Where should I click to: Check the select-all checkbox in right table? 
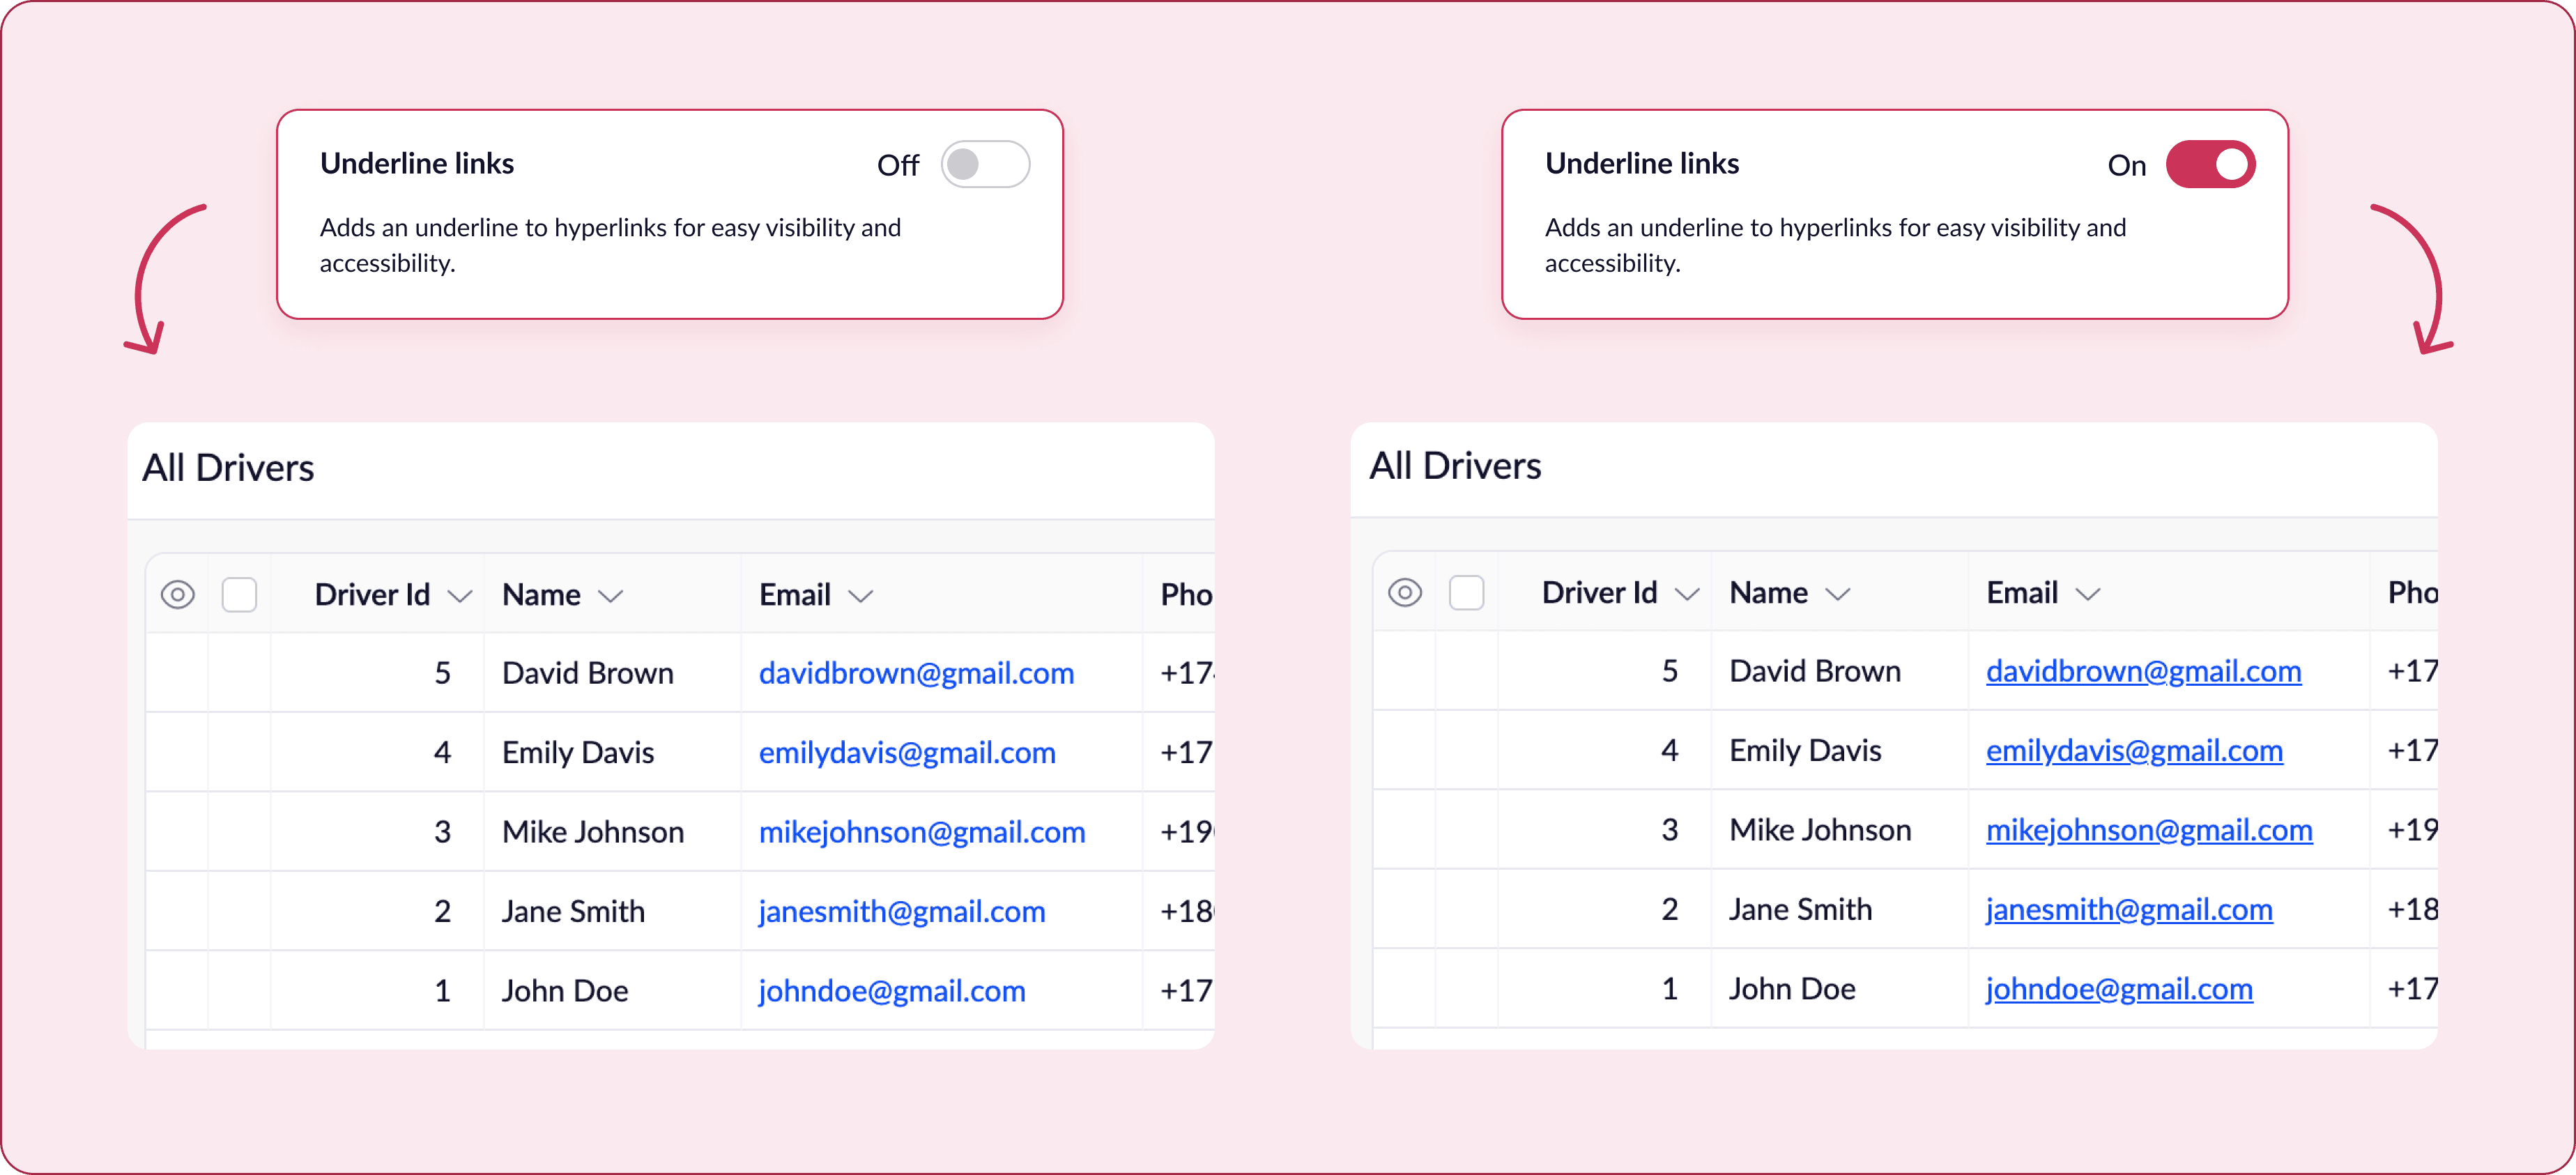pyautogui.click(x=1466, y=593)
